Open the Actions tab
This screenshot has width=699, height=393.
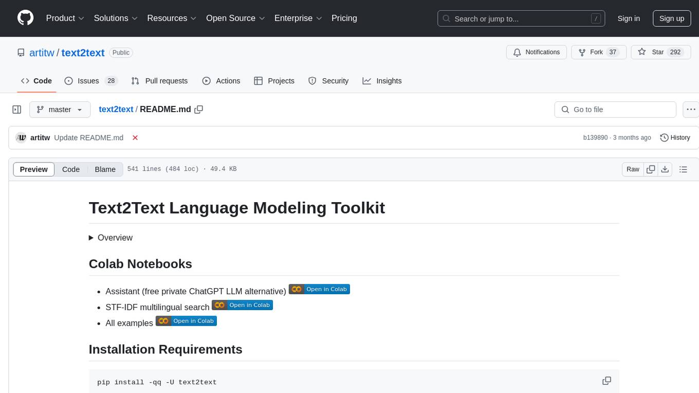(221, 81)
